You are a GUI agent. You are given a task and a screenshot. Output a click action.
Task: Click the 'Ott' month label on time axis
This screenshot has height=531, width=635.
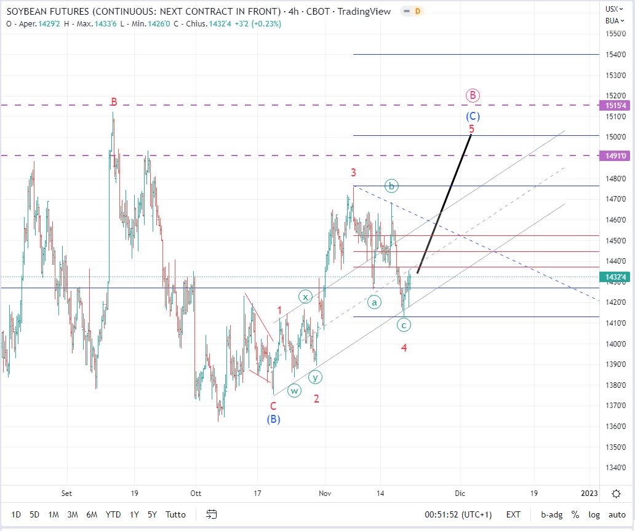196,494
